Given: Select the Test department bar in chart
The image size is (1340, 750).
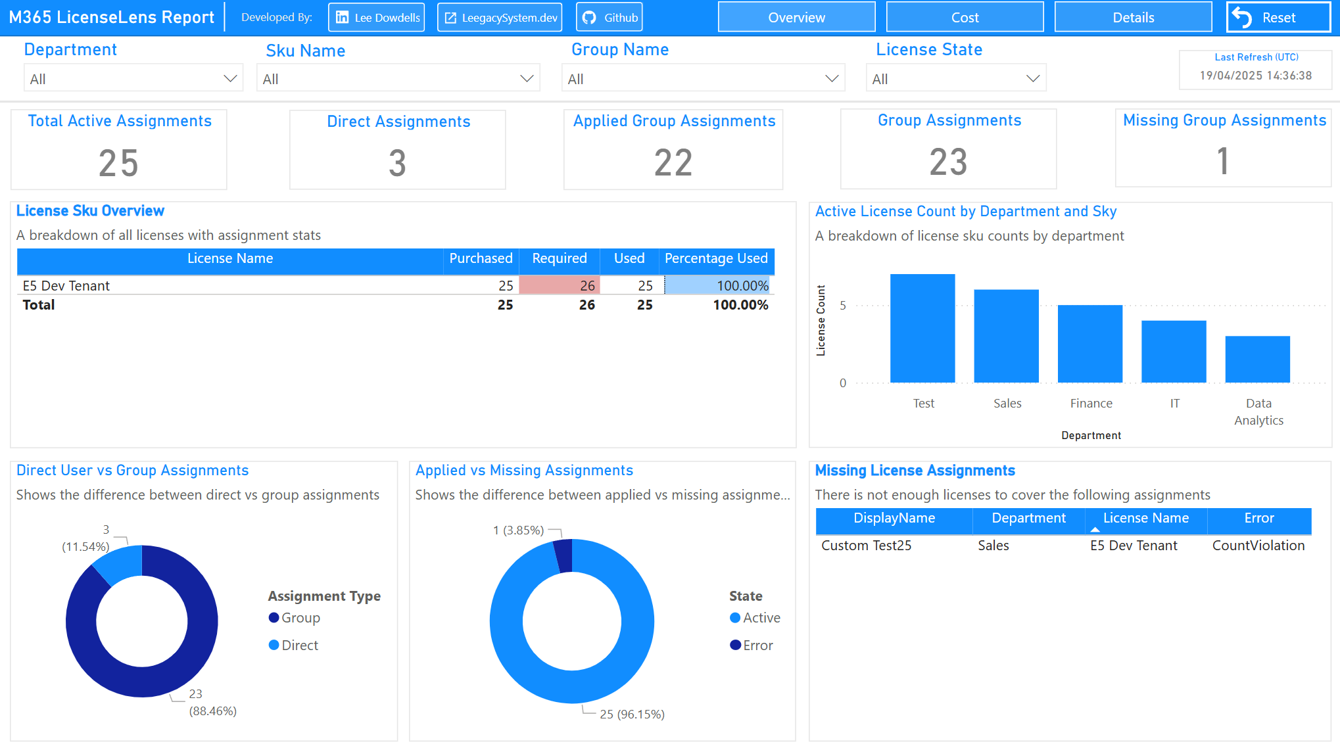Looking at the screenshot, I should (x=922, y=329).
